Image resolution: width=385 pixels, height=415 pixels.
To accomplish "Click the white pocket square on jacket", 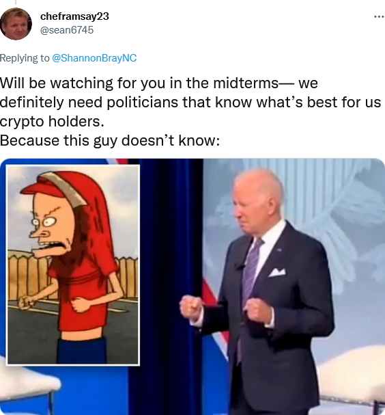I will click(x=277, y=272).
